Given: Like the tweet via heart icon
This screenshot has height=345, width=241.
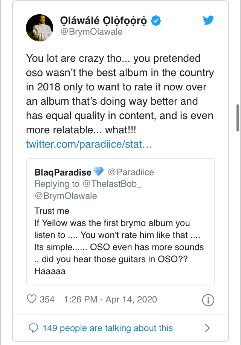Looking at the screenshot, I should 32,299.
